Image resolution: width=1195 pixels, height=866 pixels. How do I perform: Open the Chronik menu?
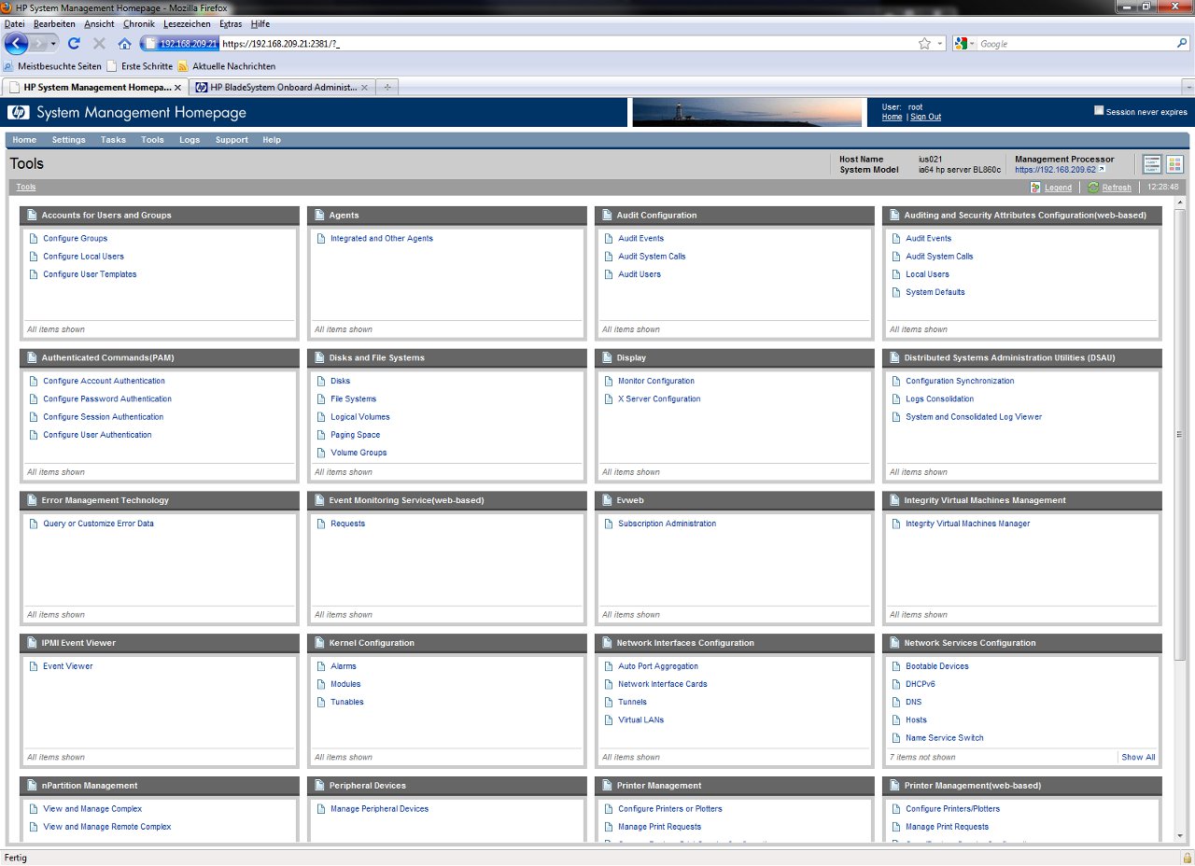point(139,23)
